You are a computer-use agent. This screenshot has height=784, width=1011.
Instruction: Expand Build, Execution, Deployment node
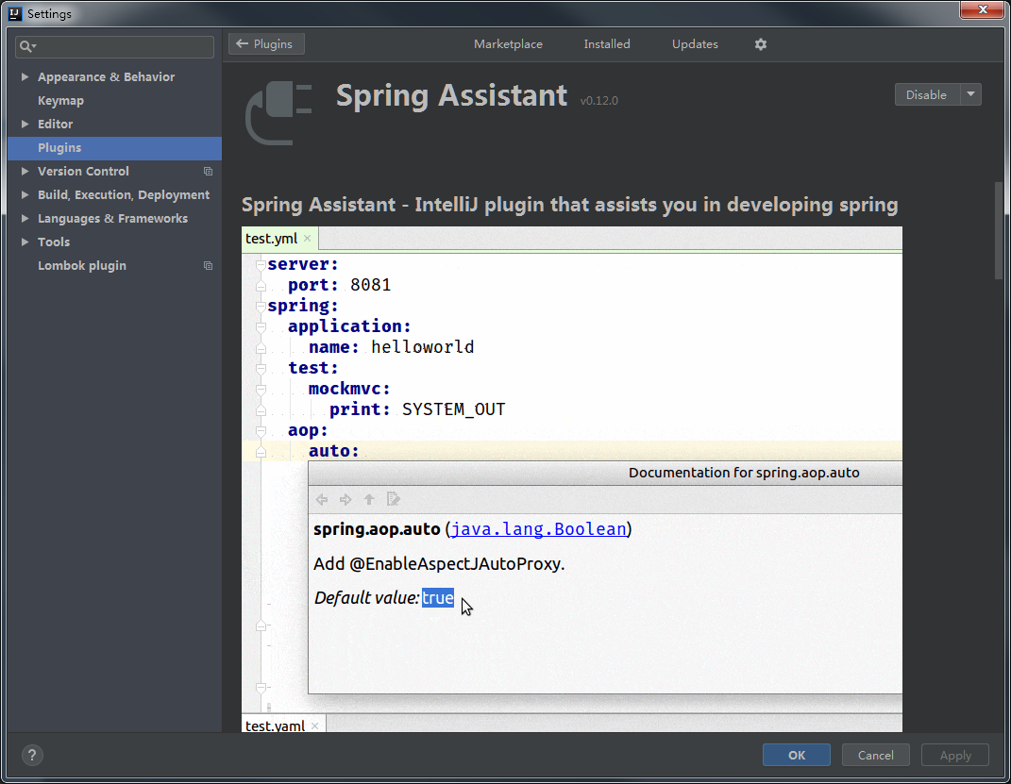pyautogui.click(x=25, y=195)
